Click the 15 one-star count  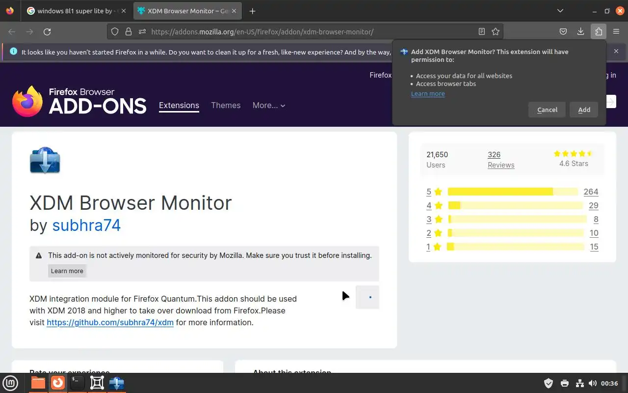(594, 247)
